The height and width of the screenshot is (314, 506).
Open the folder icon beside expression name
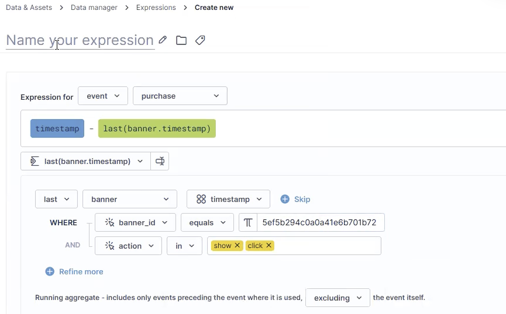(x=181, y=40)
